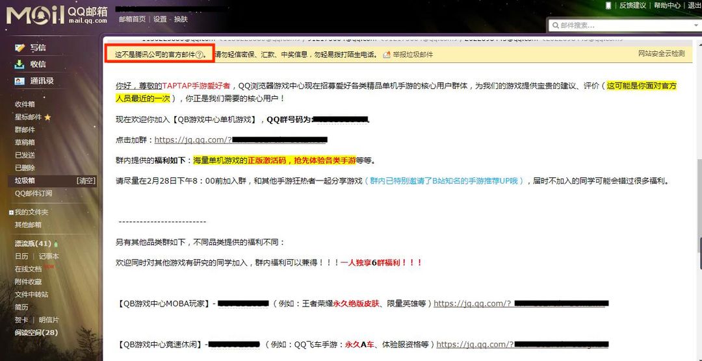
Task: Click the 举报垃圾邮件 report icon
Action: point(387,55)
